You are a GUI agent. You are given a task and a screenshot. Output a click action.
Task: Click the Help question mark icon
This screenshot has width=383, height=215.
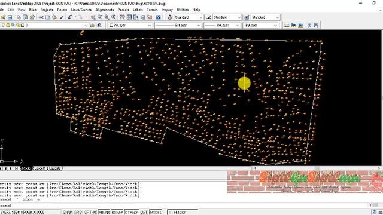pos(158,17)
